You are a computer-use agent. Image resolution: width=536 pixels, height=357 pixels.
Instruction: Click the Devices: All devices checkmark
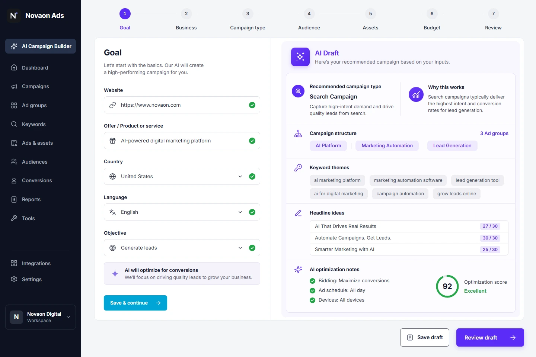click(x=313, y=300)
